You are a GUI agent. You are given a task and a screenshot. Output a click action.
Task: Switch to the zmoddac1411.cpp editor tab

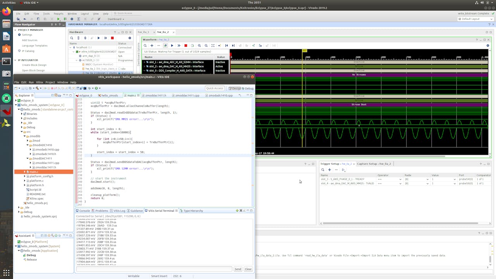click(187, 95)
